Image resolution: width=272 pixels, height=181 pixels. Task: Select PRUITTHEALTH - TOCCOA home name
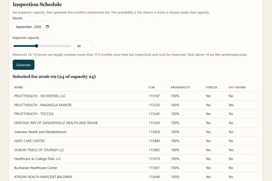pyautogui.click(x=34, y=114)
